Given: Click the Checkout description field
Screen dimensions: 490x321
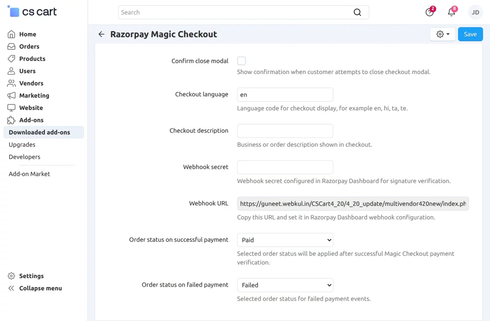Looking at the screenshot, I should click(x=285, y=131).
